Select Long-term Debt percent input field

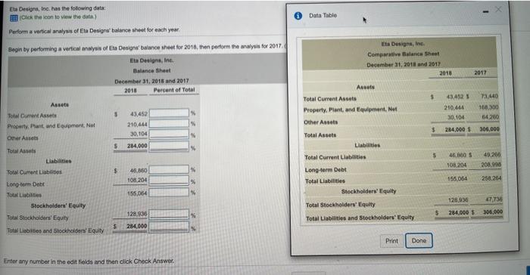(169, 181)
